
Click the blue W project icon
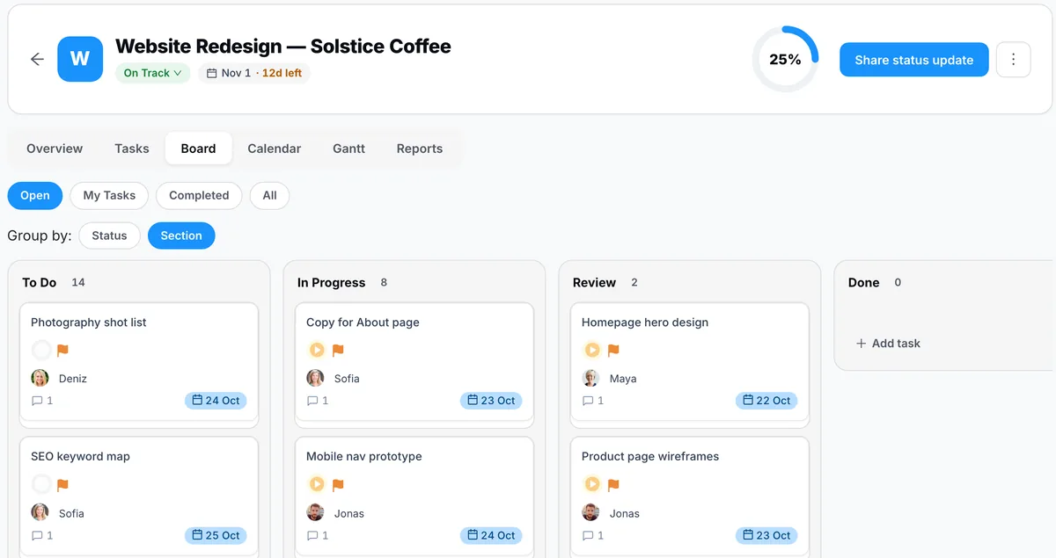coord(80,59)
